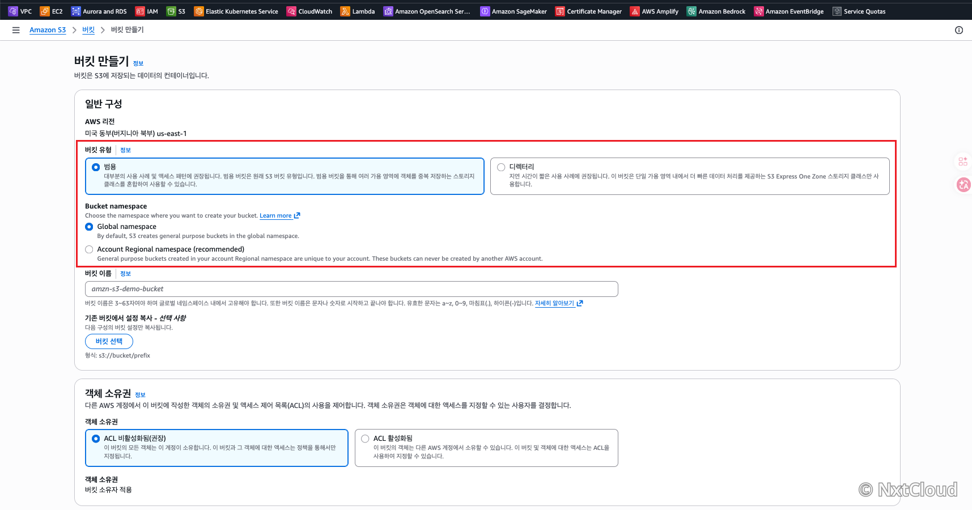Select the ACL 비활성화됨(권장) radio option
The height and width of the screenshot is (510, 972).
click(96, 439)
